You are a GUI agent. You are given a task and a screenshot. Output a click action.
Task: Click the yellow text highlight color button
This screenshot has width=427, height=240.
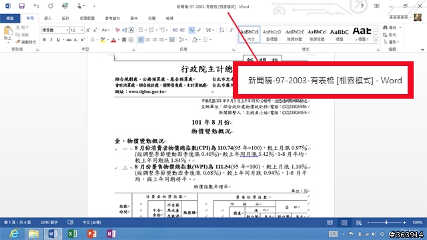[x=103, y=40]
